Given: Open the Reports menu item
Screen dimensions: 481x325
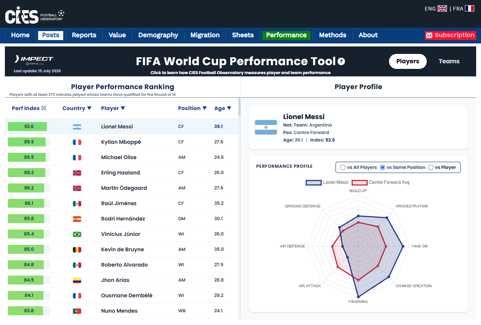Looking at the screenshot, I should click(x=84, y=35).
